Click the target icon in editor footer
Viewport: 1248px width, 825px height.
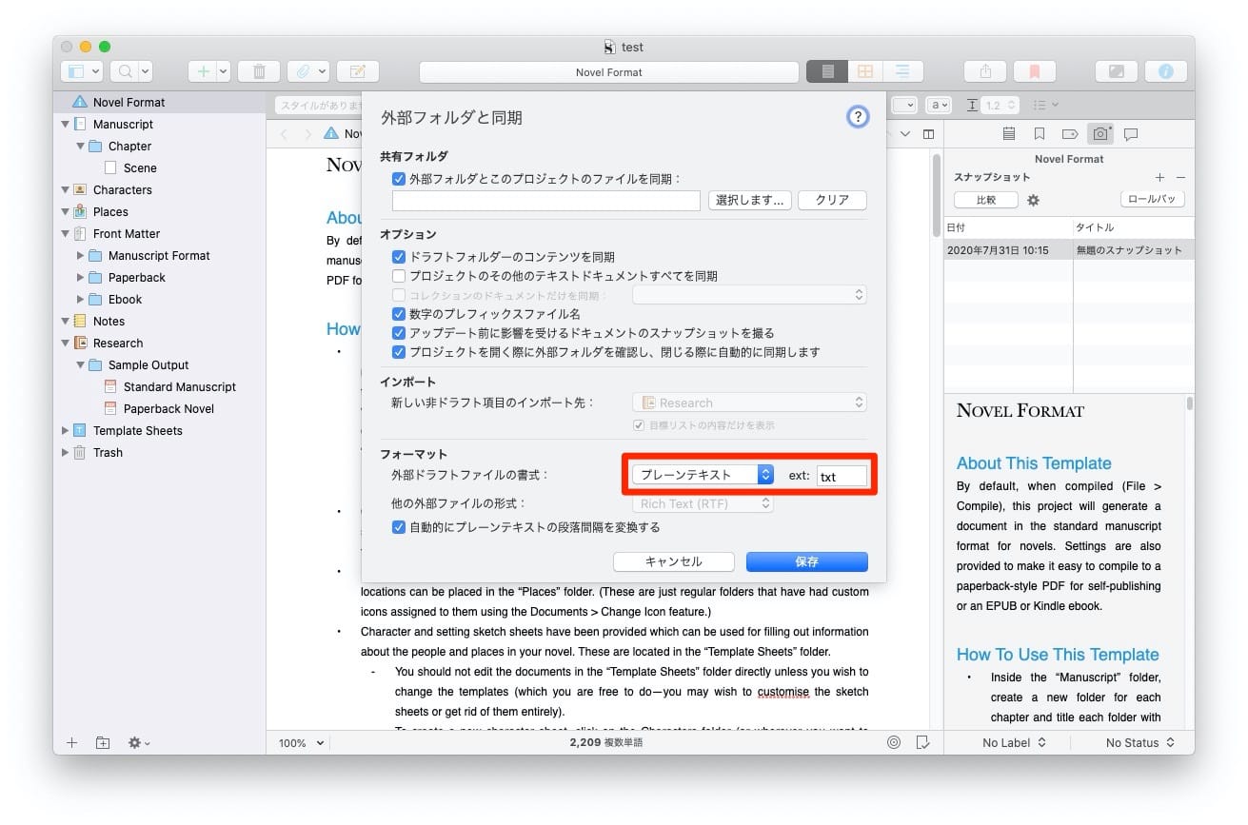[893, 742]
